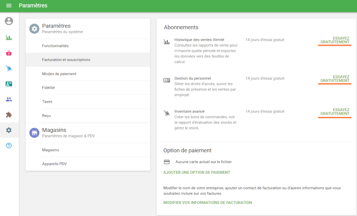Image resolution: width=357 pixels, height=216 pixels.
Task: Open the Taxes settings section
Action: 47,101
